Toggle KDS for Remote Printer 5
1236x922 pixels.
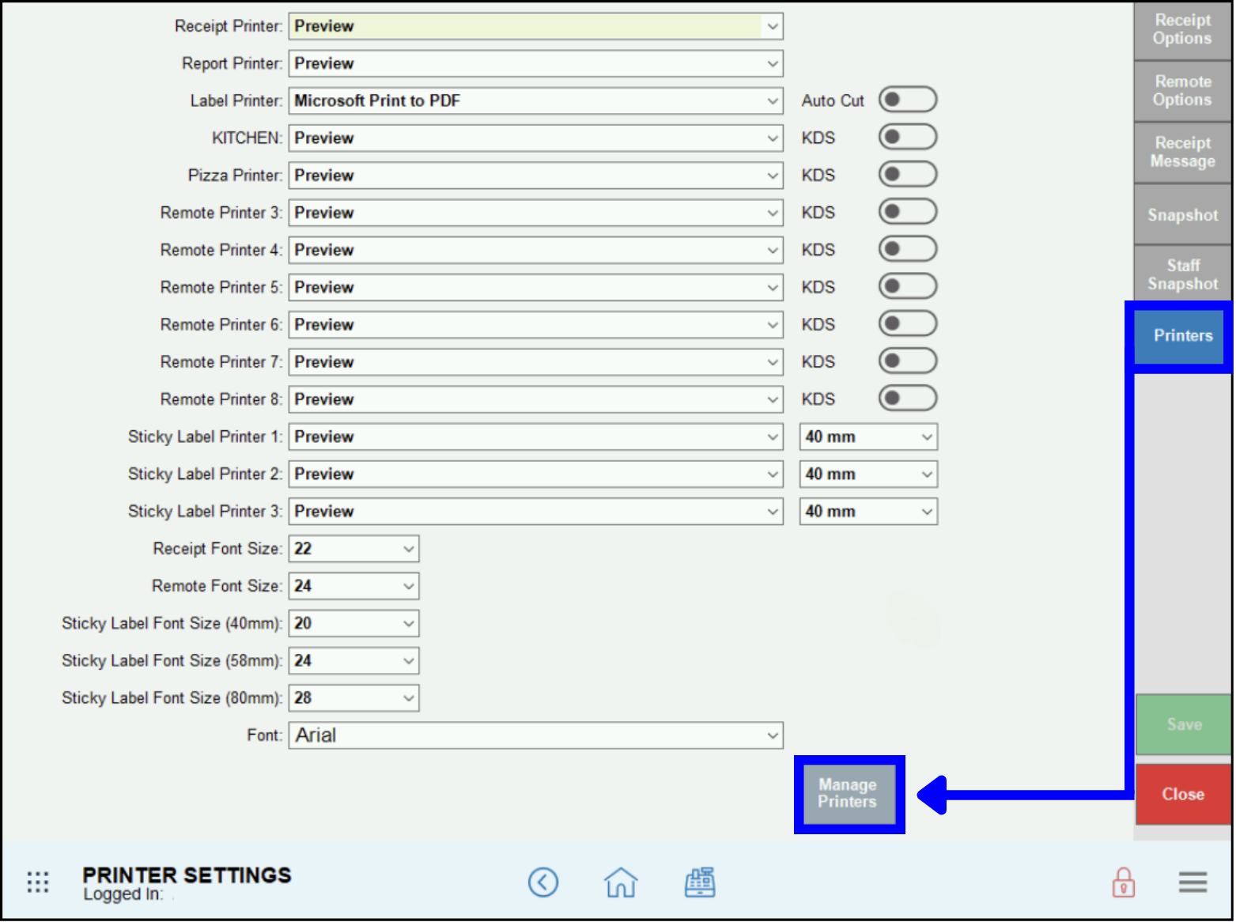point(908,286)
